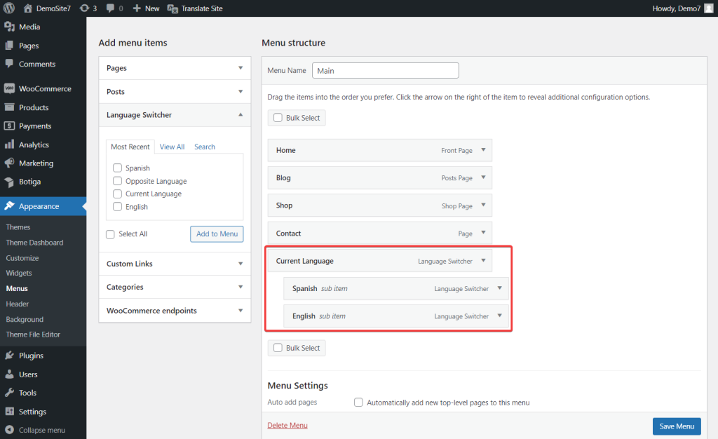Tick the Select All checkbox
The height and width of the screenshot is (439, 718).
(110, 234)
